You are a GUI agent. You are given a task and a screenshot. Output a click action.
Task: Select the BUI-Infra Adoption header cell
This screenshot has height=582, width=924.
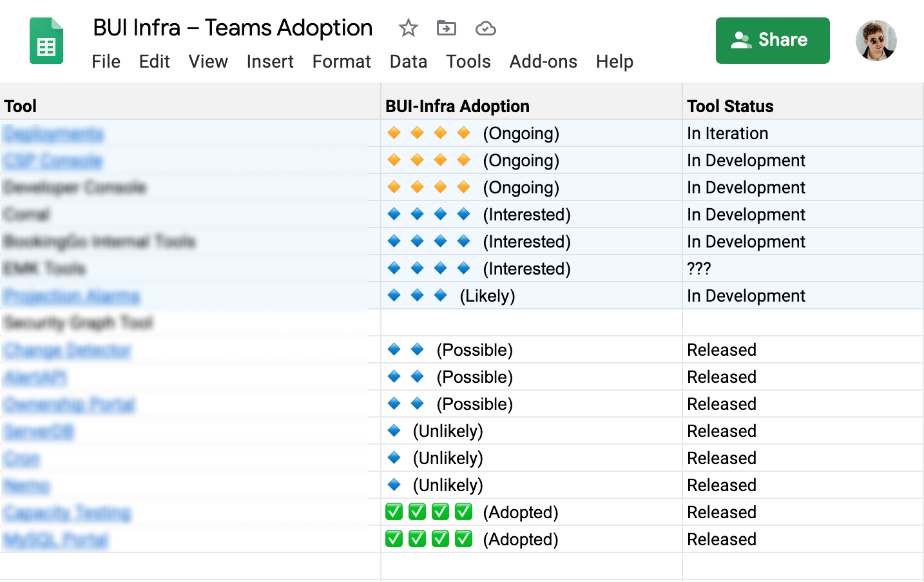(x=531, y=106)
